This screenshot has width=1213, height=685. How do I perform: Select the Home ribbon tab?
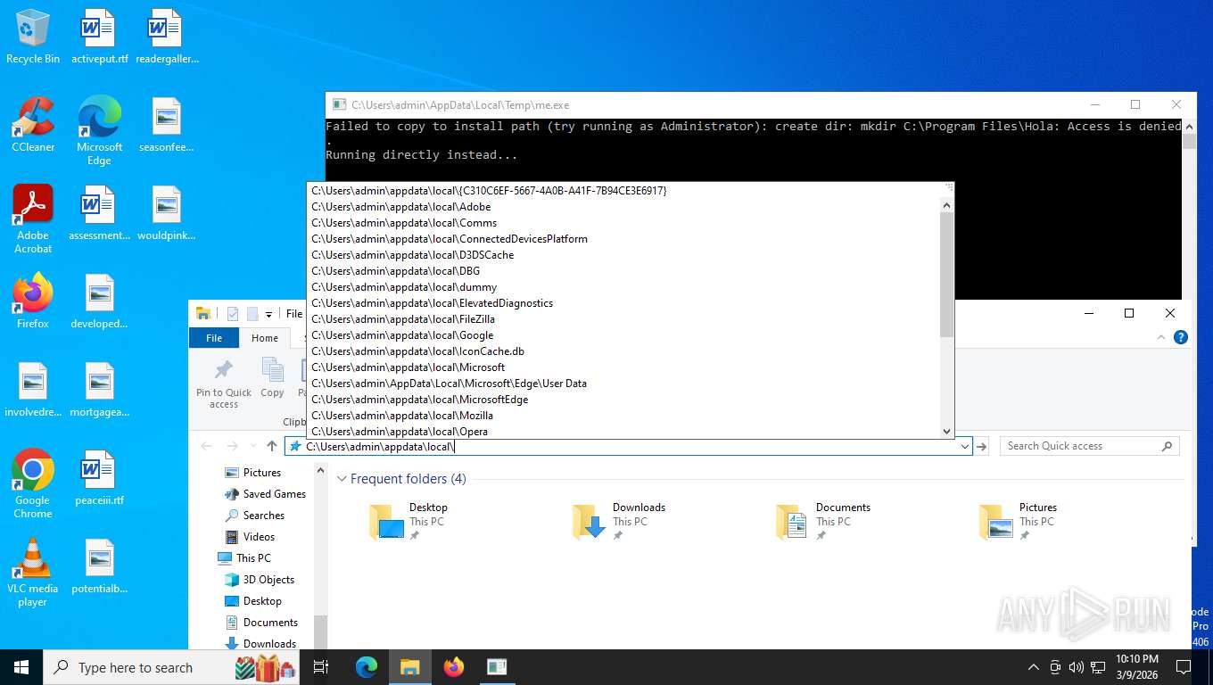[265, 338]
